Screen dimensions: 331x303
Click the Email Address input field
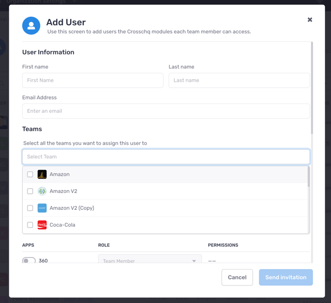click(166, 111)
